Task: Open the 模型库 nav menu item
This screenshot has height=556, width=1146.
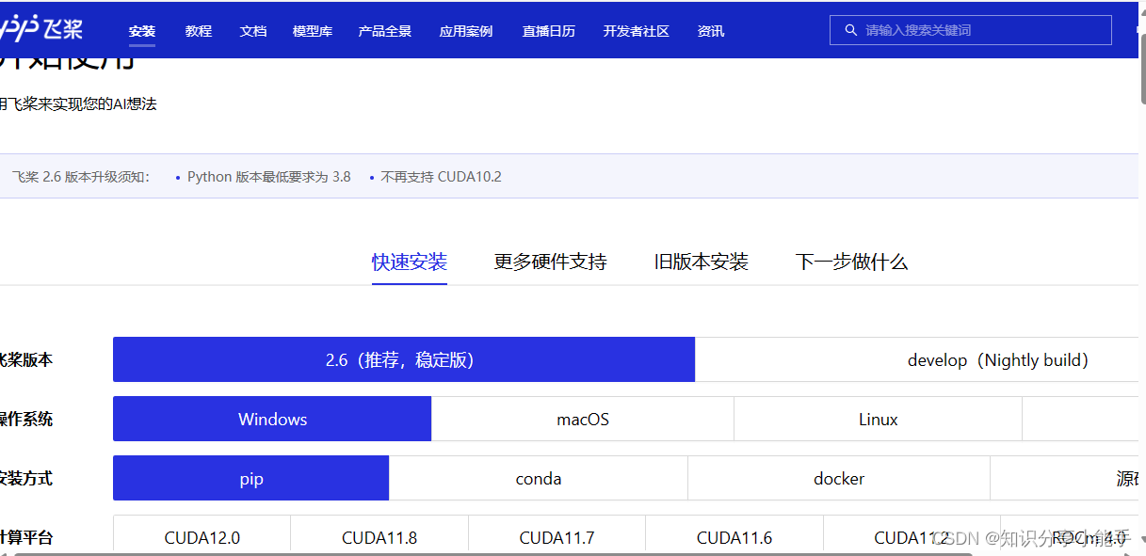Action: click(313, 31)
